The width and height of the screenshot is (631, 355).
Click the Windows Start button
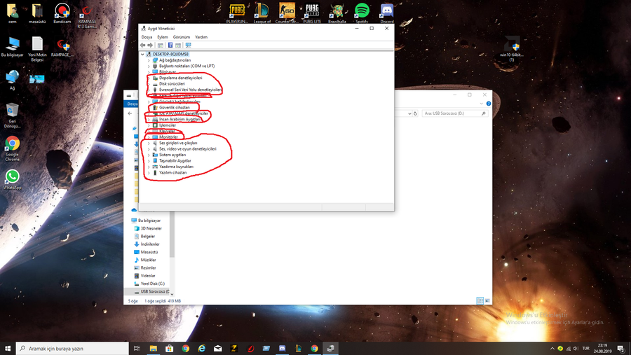point(8,348)
